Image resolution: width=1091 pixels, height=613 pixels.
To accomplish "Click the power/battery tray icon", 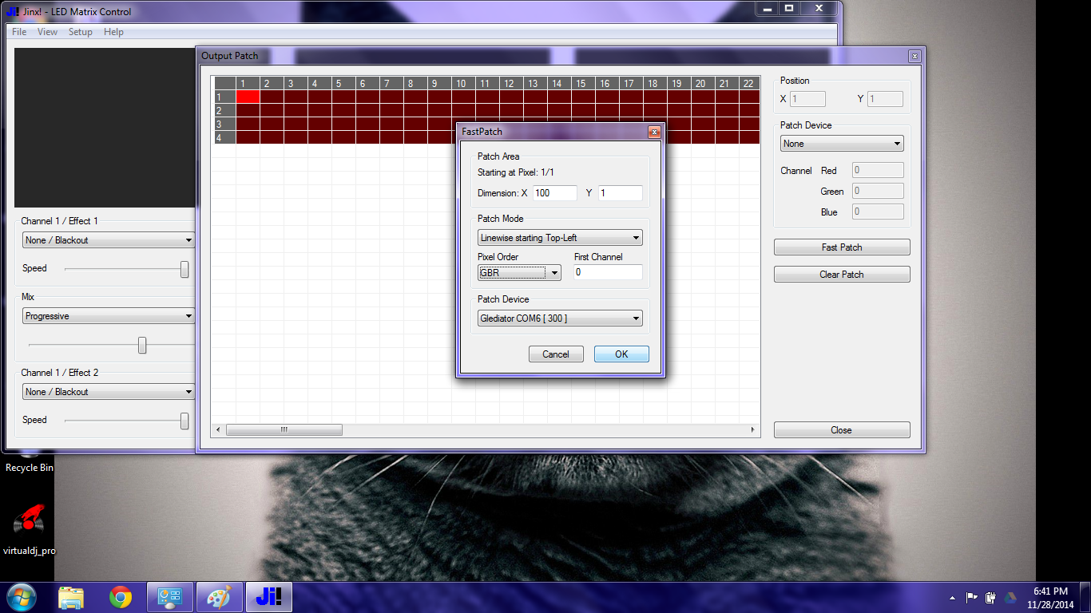I will [991, 598].
